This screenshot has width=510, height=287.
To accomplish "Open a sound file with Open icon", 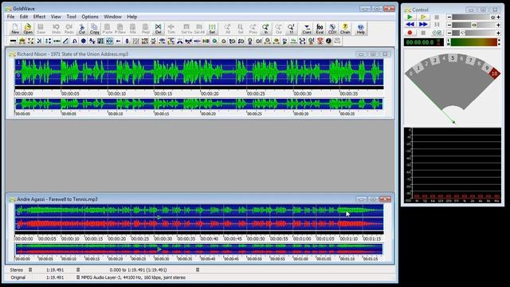I will click(x=28, y=29).
